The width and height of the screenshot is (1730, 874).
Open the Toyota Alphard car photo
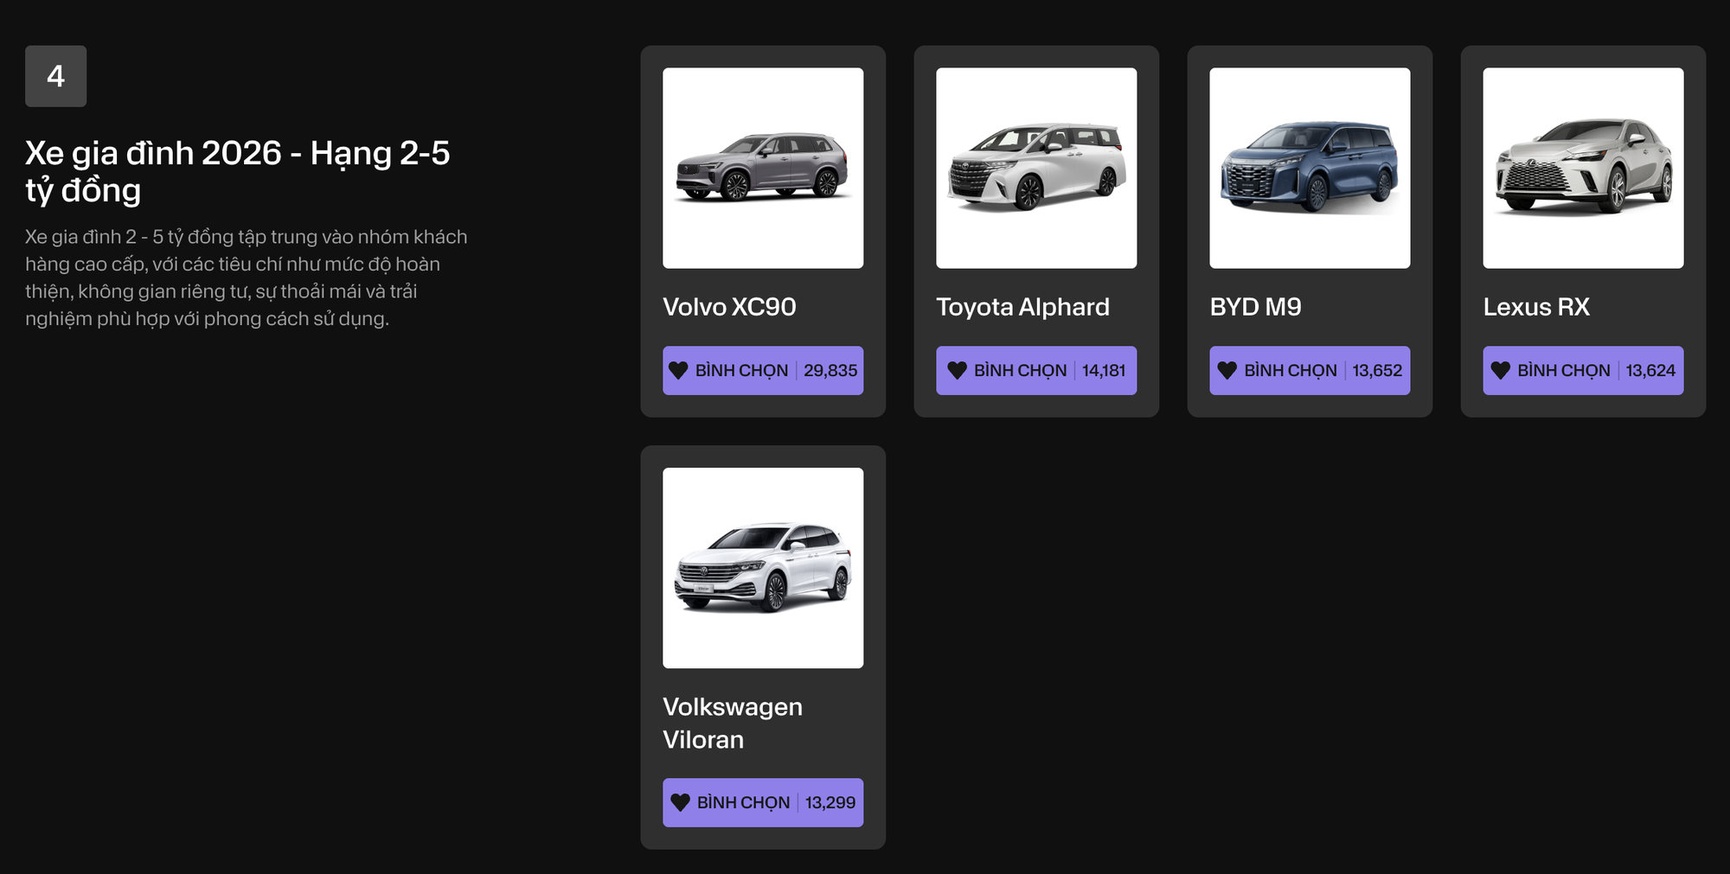tap(1036, 168)
